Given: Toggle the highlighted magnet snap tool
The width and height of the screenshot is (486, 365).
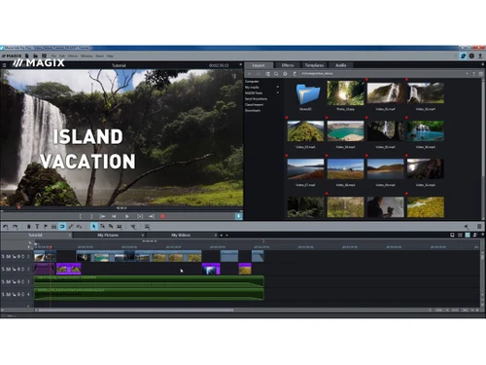Looking at the screenshot, I should pyautogui.click(x=62, y=227).
